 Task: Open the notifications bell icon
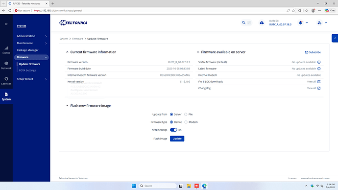[x=300, y=23]
